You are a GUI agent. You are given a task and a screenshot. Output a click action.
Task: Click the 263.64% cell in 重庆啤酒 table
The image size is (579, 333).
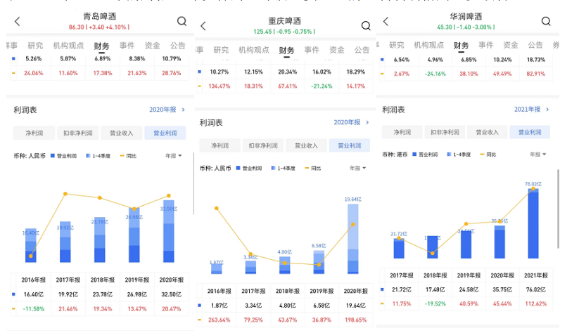(219, 320)
